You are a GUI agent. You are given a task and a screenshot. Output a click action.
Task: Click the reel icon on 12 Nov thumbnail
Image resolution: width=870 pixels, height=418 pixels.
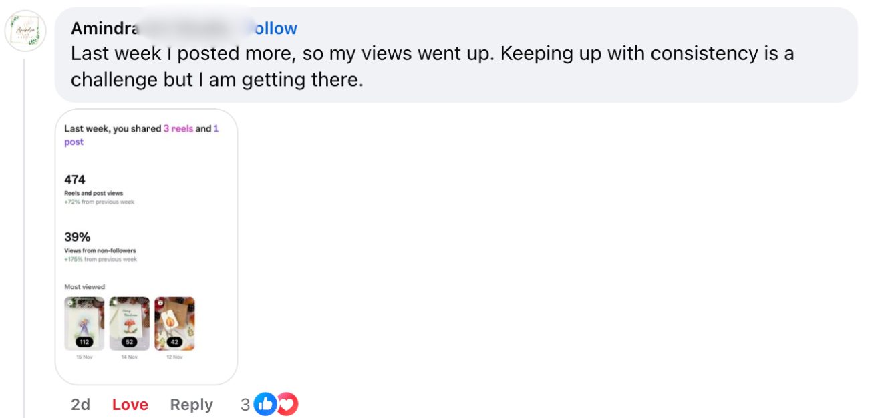pos(160,302)
